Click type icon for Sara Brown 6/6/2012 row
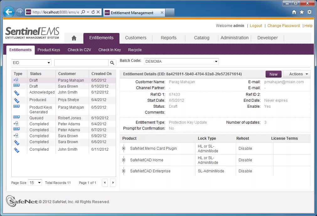Image resolution: width=317 pixels, height=216 pixels. coord(16,143)
